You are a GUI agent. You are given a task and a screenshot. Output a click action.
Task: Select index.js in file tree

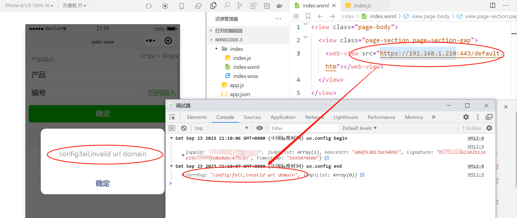[242, 58]
